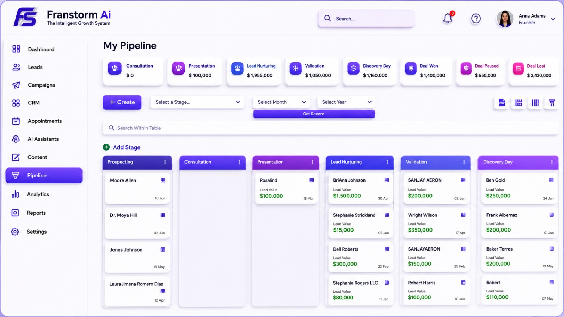Viewport: 564px width, 317px height.
Task: Select Pipeline in sidebar
Action: (x=44, y=175)
